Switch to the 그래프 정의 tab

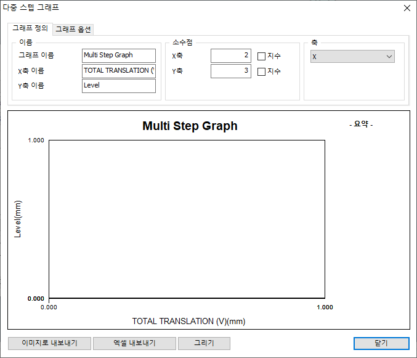30,28
